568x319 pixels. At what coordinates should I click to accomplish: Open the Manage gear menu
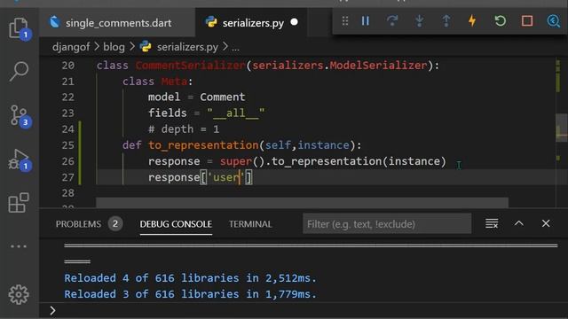(19, 294)
